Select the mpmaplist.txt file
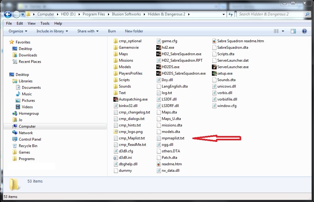 click(173, 138)
